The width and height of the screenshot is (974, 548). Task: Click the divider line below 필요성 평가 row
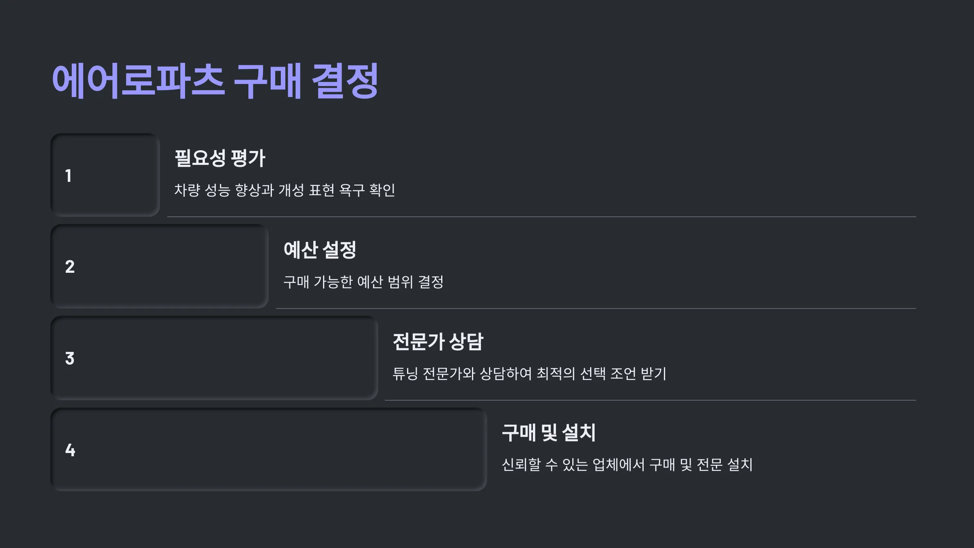[542, 217]
